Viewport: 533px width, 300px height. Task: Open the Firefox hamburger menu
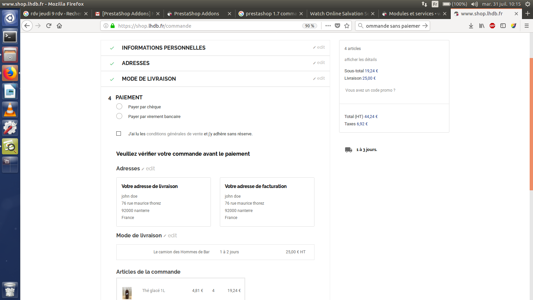point(527,26)
